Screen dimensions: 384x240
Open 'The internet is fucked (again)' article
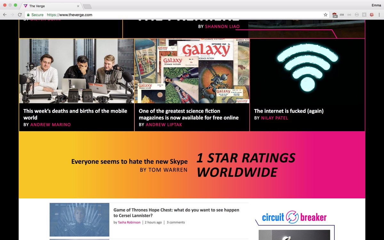289,111
